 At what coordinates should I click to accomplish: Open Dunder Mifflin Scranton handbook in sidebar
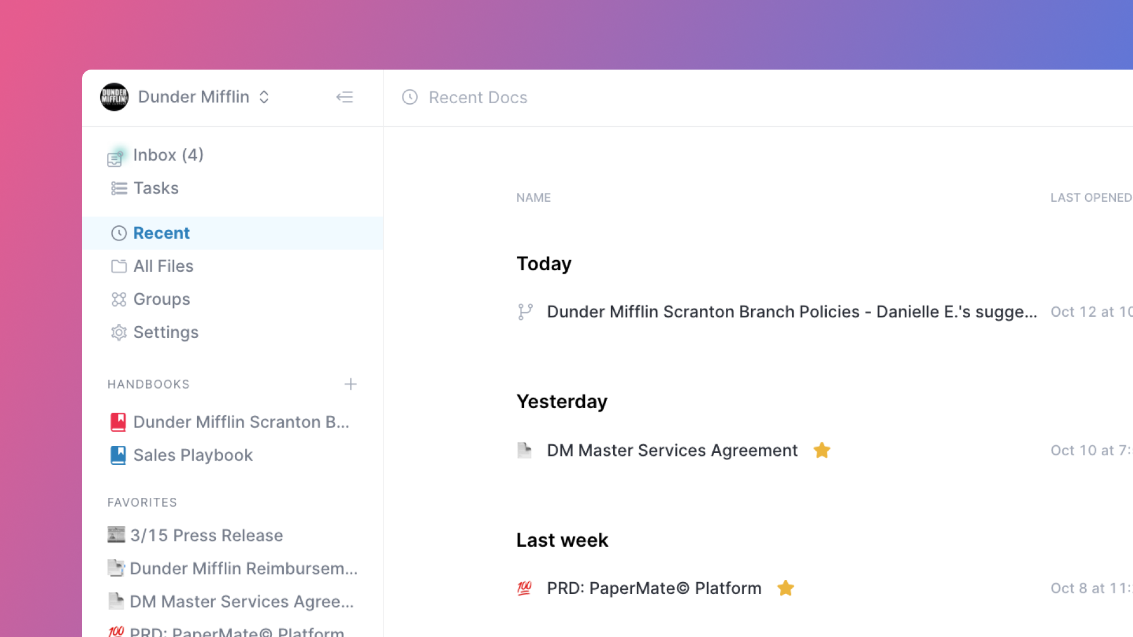241,422
